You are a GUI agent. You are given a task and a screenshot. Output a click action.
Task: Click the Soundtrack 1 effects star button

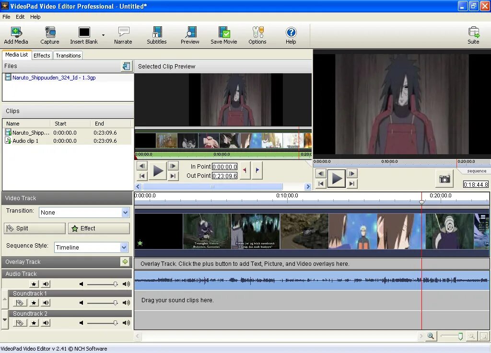coord(34,303)
